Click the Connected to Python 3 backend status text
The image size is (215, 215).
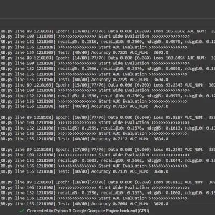88,211
